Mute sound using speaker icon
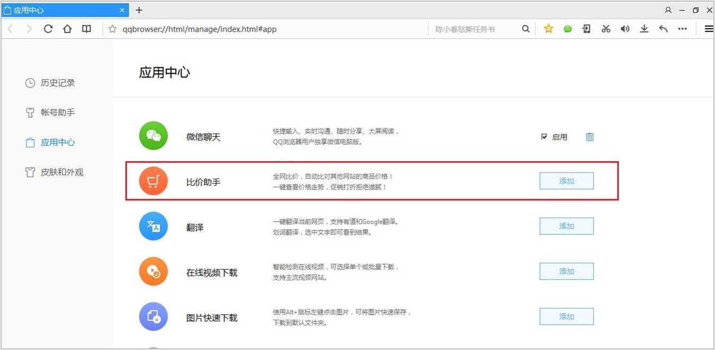715x350 pixels. (x=625, y=29)
